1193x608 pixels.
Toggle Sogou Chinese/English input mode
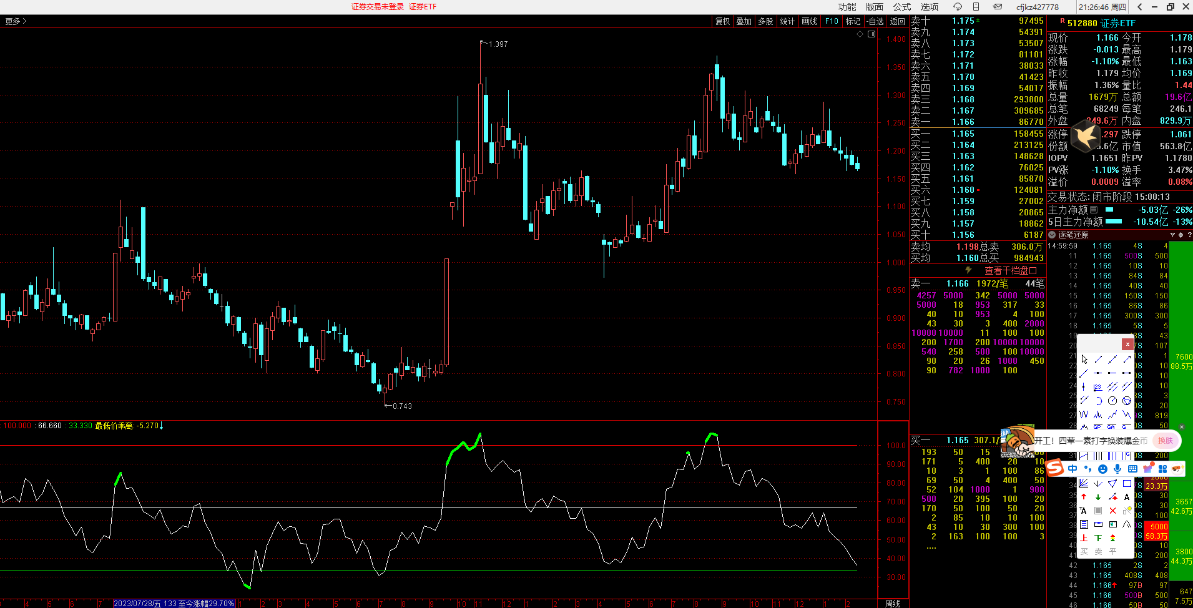point(1073,469)
